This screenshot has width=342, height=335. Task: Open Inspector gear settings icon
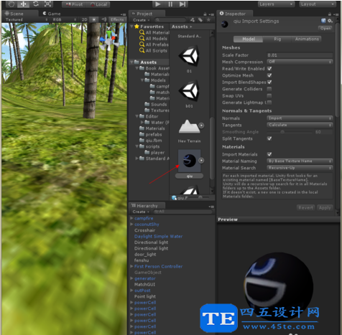(x=330, y=21)
